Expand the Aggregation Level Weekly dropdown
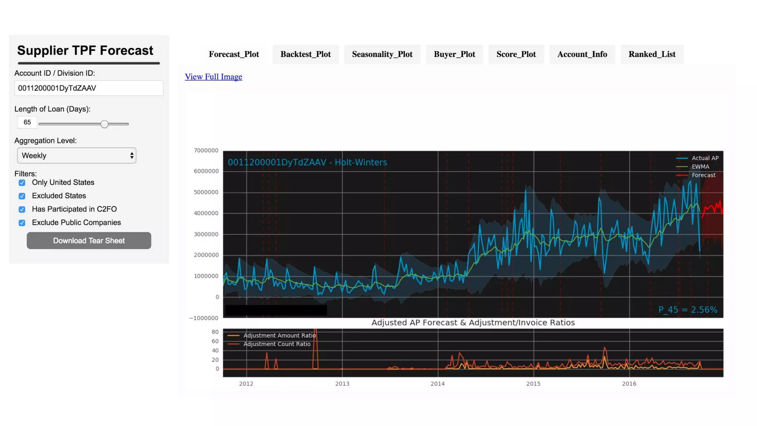This screenshot has height=426, width=757. pyautogui.click(x=77, y=156)
